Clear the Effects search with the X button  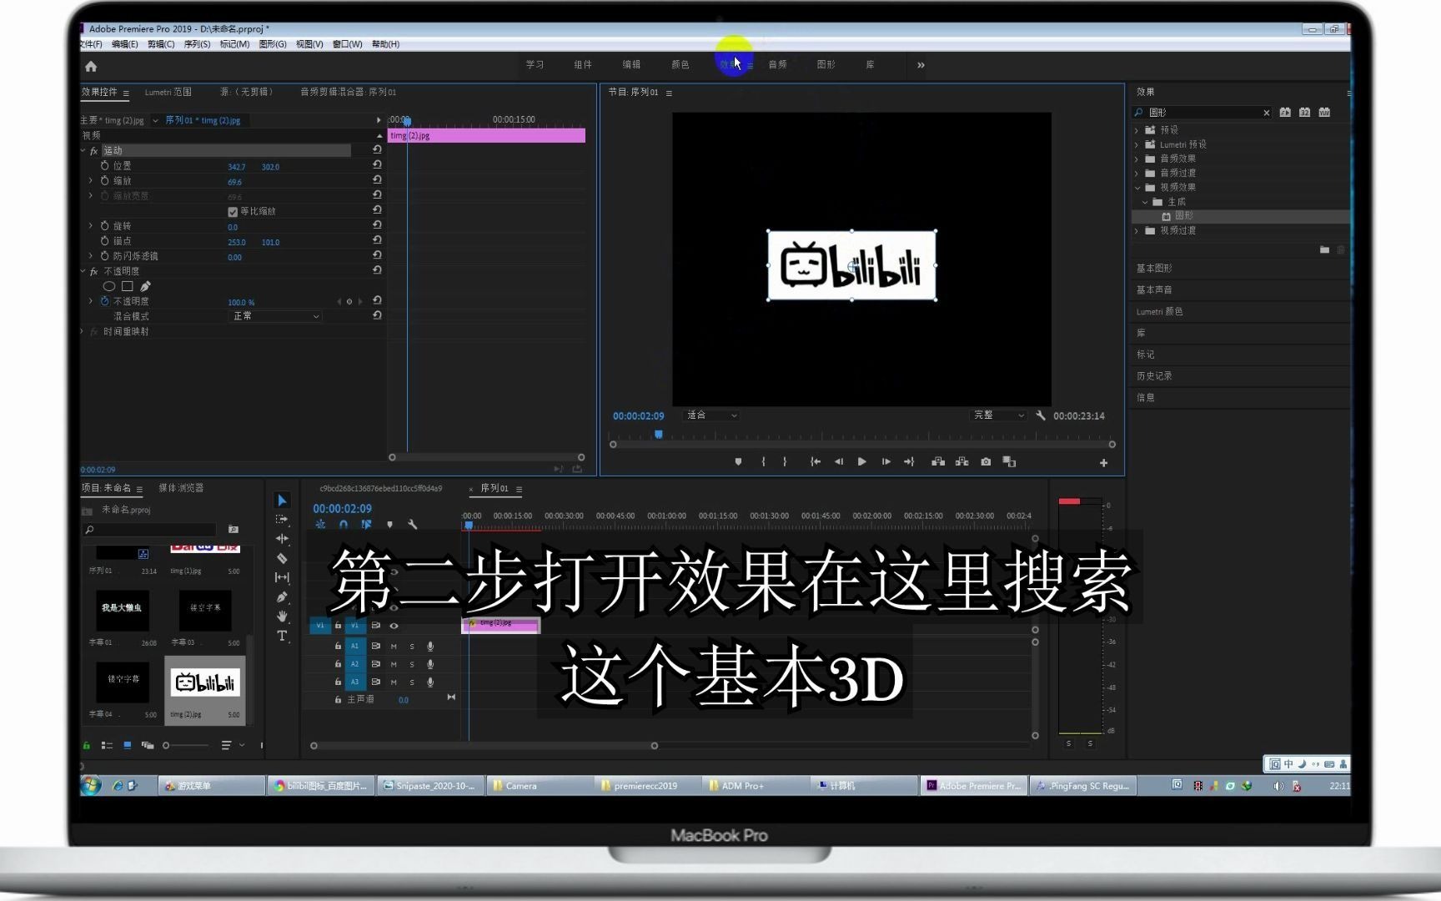point(1266,112)
